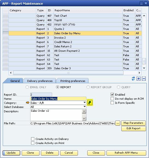The height and width of the screenshot is (158, 149).
Task: Uncheck the Enabled checkbox
Action: click(x=112, y=94)
